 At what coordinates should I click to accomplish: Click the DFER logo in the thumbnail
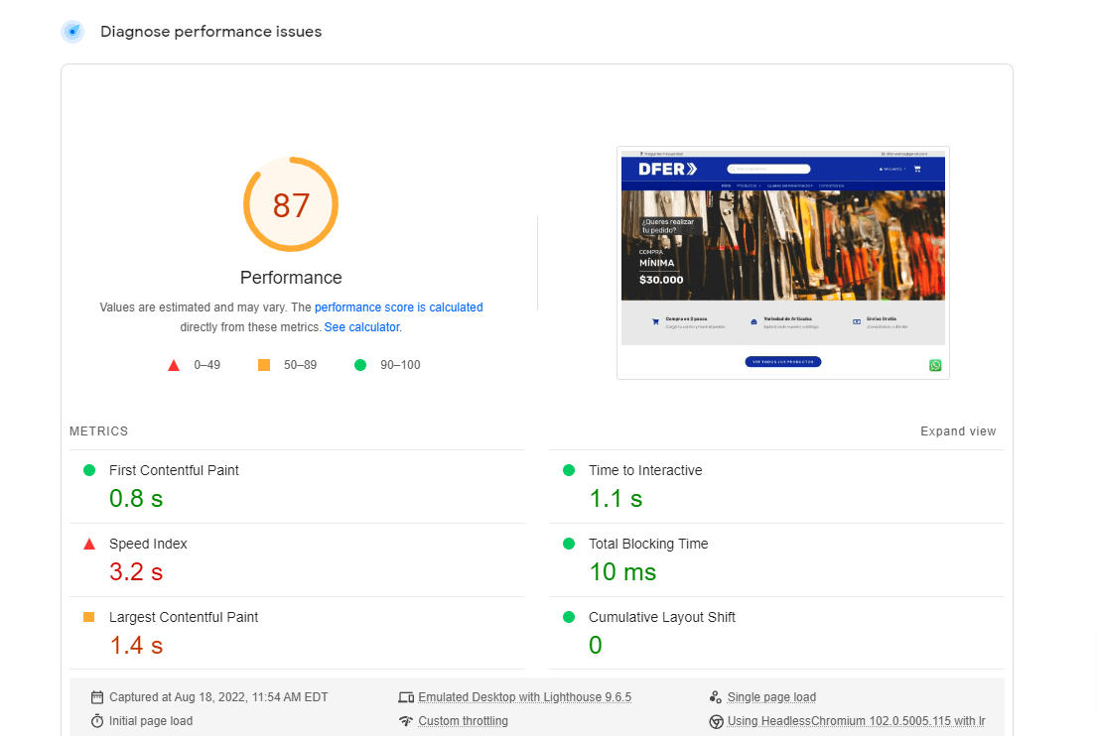coord(667,170)
